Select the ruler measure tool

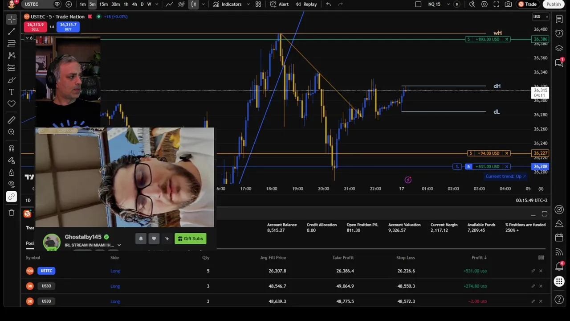[12, 120]
